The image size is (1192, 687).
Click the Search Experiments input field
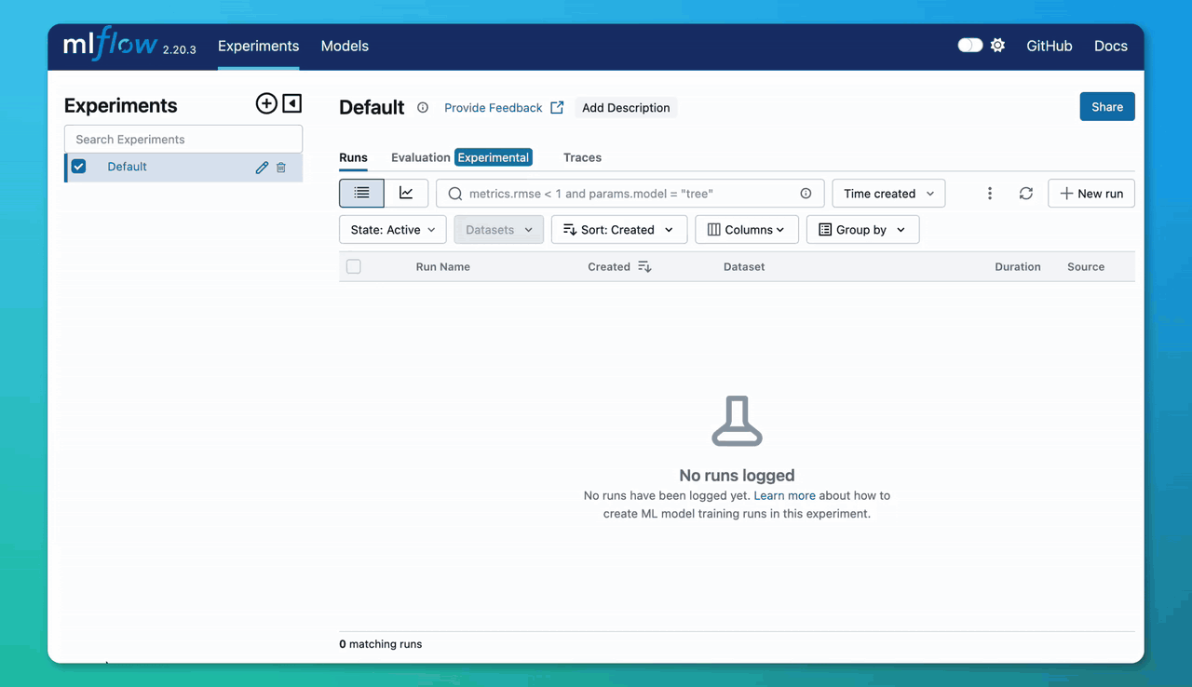(x=183, y=138)
